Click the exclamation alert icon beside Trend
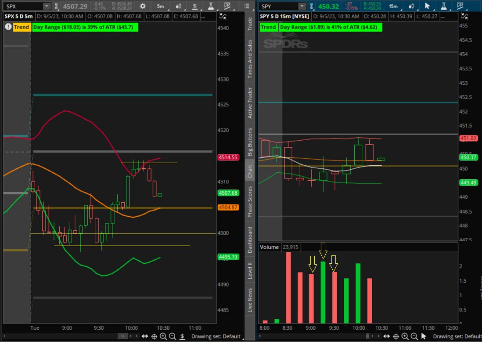Image resolution: width=482 pixels, height=342 pixels. tap(8, 27)
